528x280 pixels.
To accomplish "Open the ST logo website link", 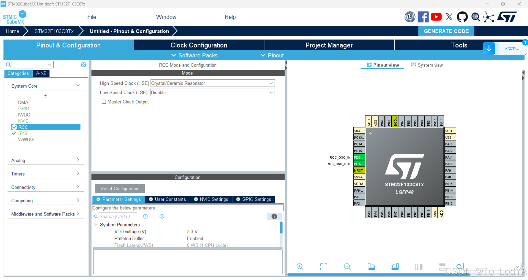I will tap(507, 17).
